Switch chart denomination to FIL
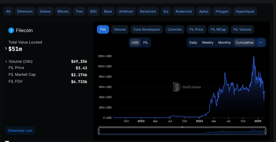Image resolution: width=276 pixels, height=142 pixels. tap(146, 43)
